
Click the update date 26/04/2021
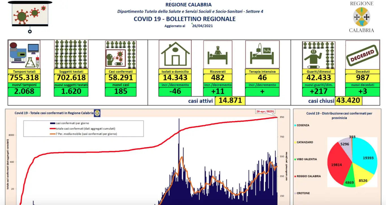pyautogui.click(x=202, y=26)
